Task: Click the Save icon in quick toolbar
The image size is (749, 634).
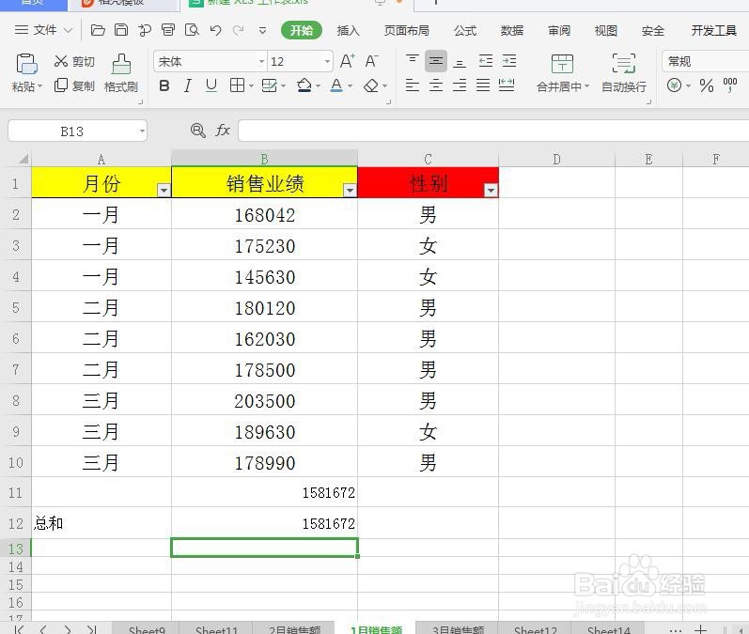Action: 121,30
